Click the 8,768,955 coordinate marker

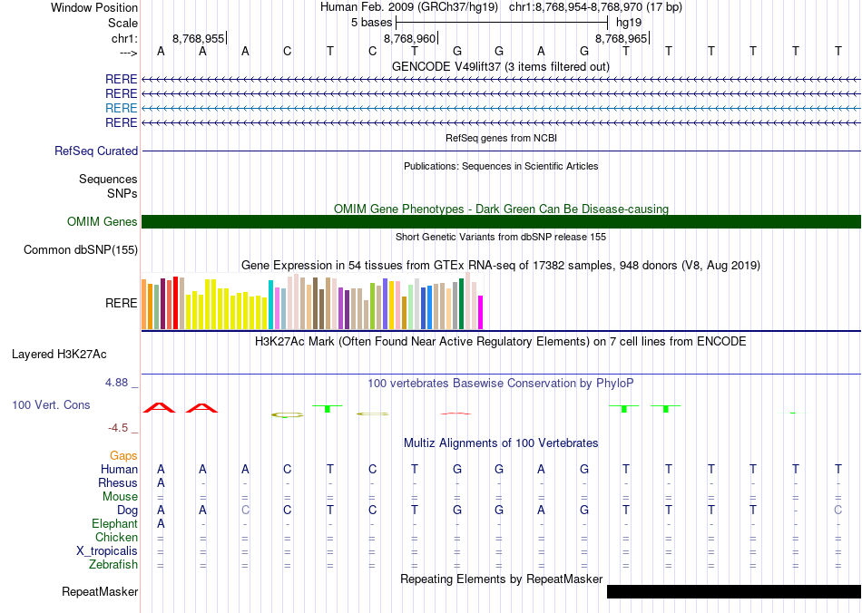click(199, 38)
